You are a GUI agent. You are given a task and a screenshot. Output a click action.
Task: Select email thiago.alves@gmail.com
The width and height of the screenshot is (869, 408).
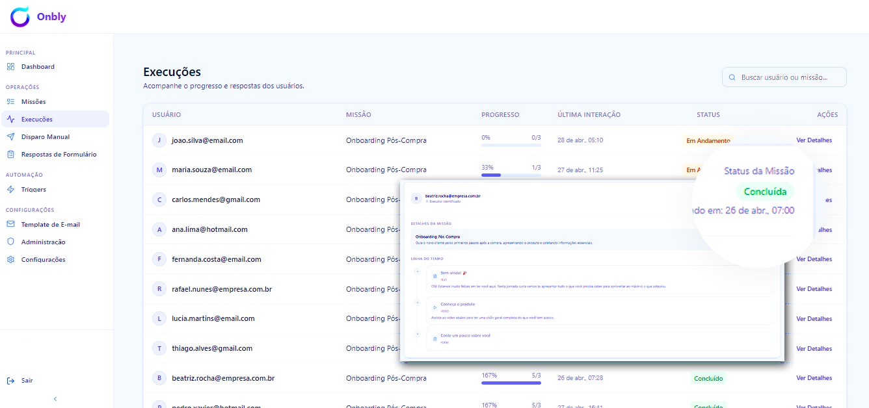click(212, 349)
